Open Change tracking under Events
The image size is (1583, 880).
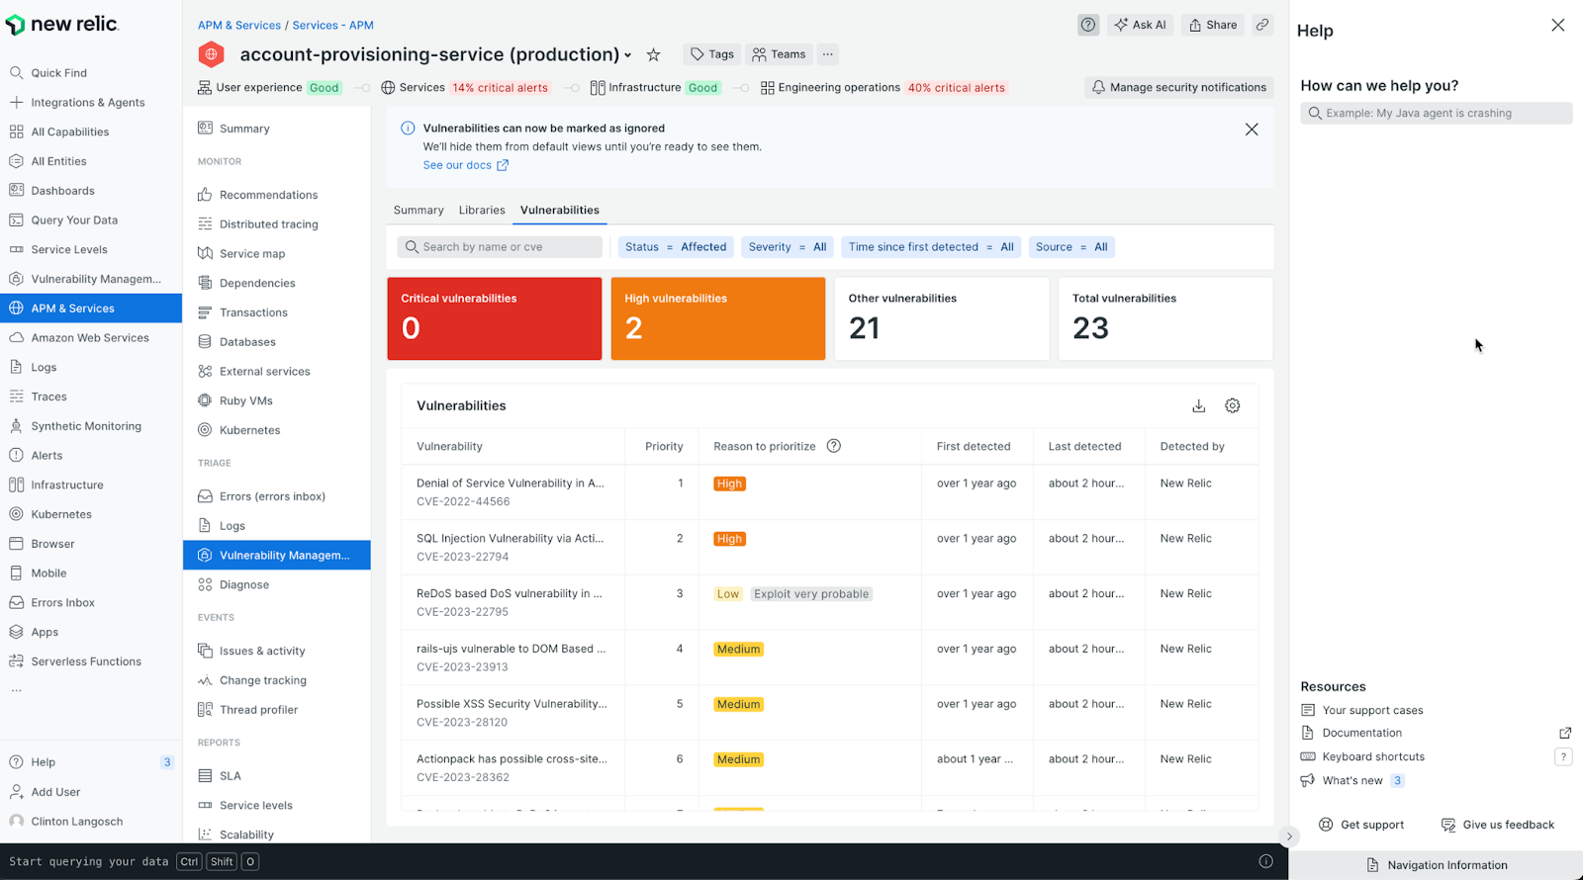(x=277, y=680)
